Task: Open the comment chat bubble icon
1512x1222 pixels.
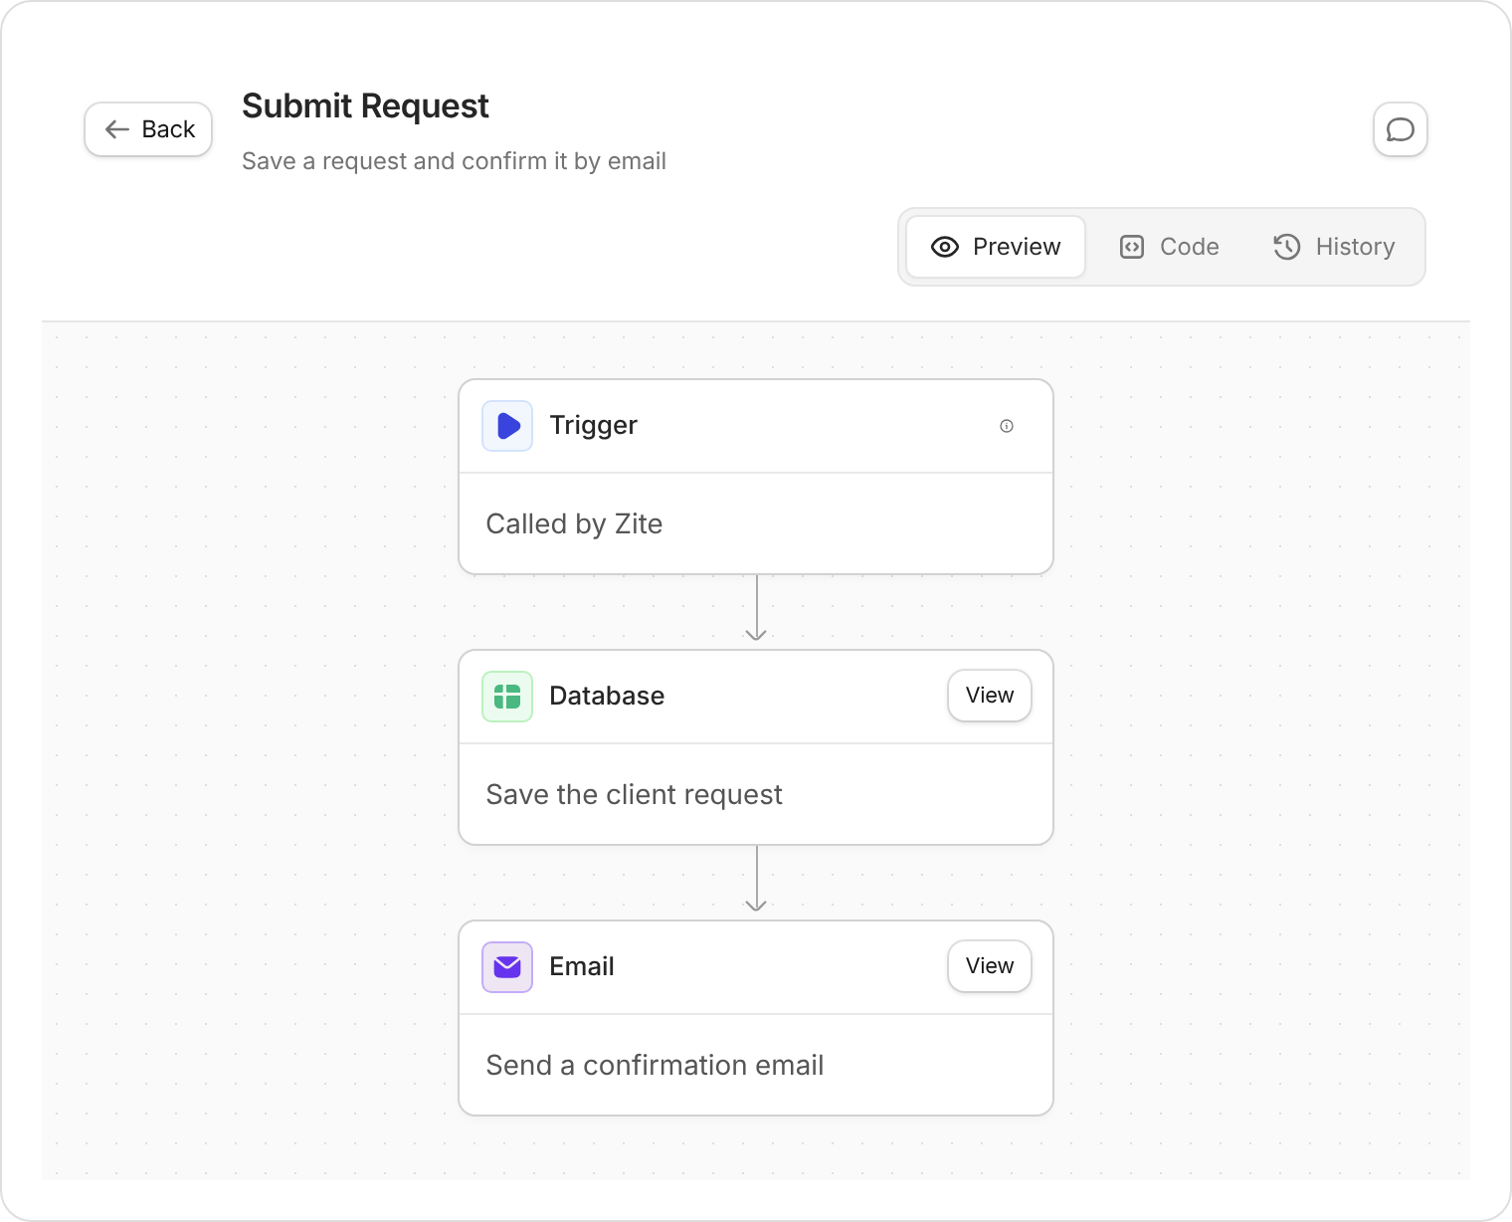Action: click(x=1401, y=129)
